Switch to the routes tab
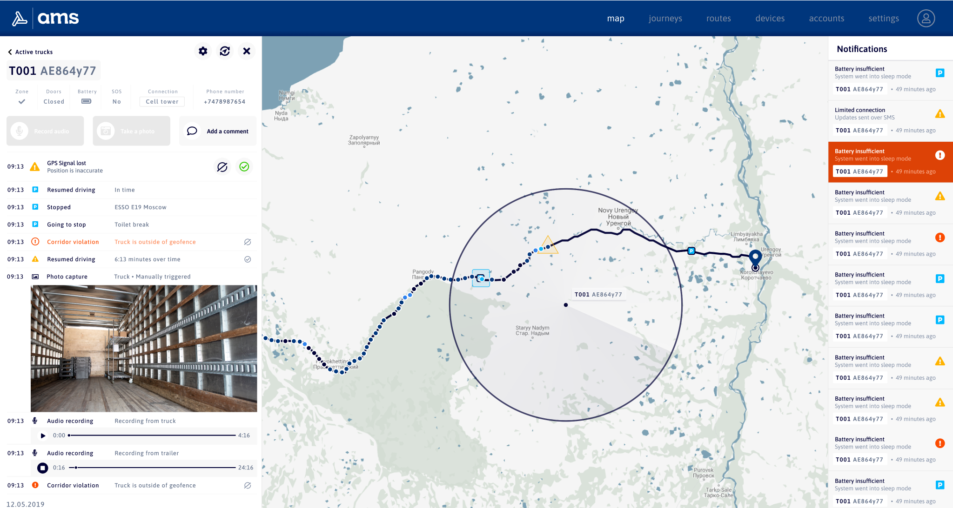 (718, 18)
